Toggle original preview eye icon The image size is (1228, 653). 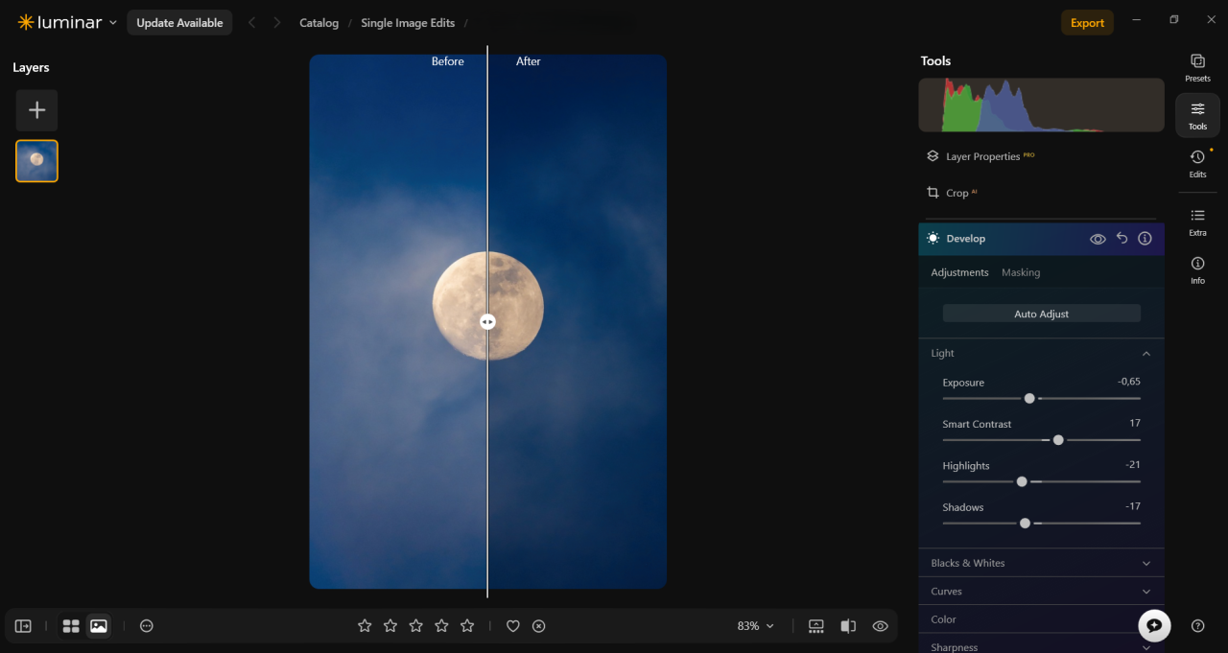pyautogui.click(x=880, y=626)
